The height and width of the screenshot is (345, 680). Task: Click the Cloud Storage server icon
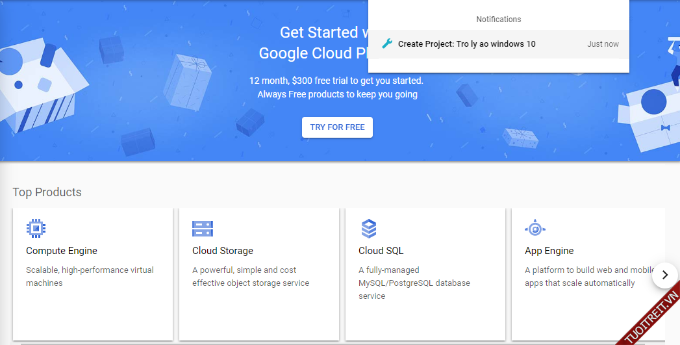click(x=202, y=228)
